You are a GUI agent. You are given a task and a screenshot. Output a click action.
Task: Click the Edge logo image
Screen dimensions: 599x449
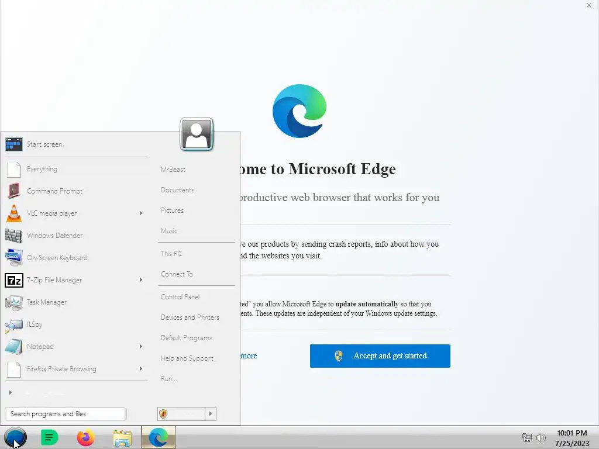coord(299,111)
